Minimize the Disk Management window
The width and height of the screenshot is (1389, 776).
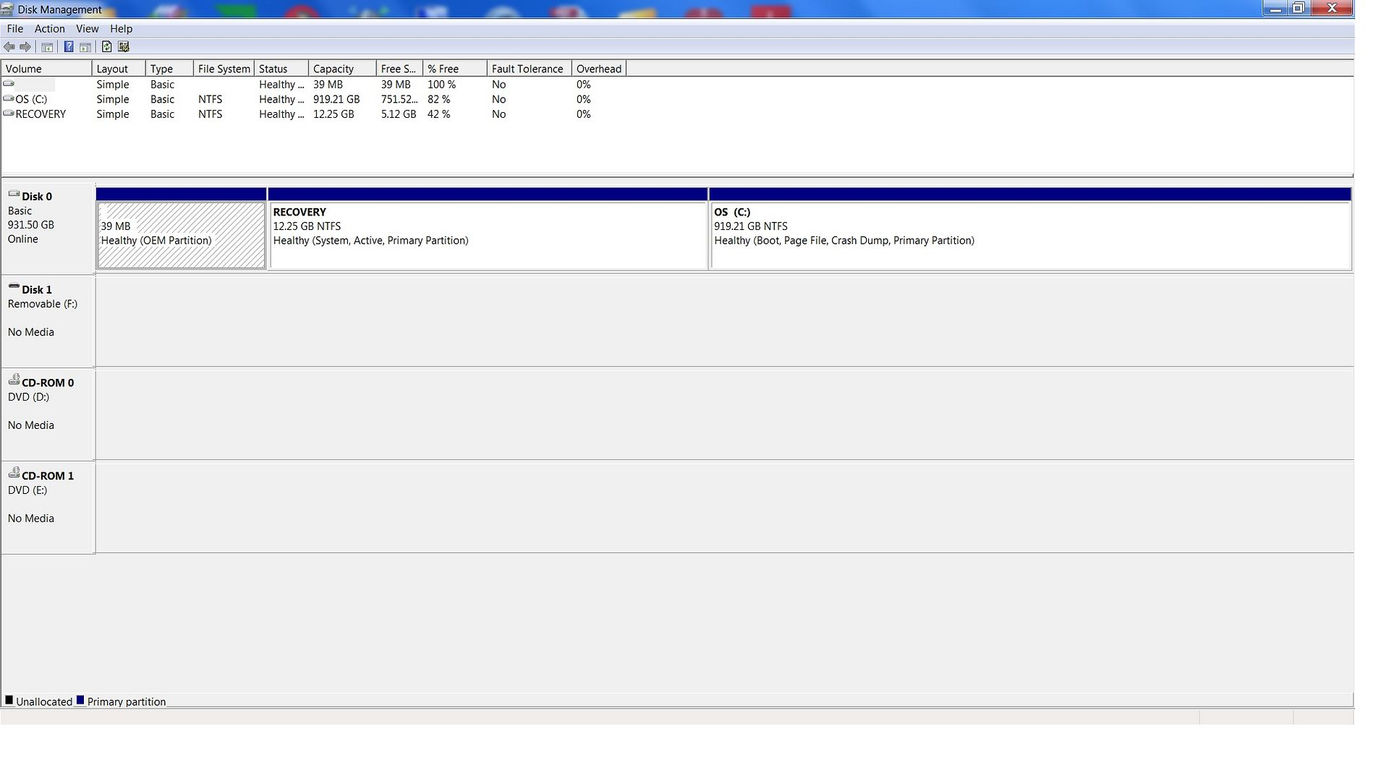coord(1275,9)
